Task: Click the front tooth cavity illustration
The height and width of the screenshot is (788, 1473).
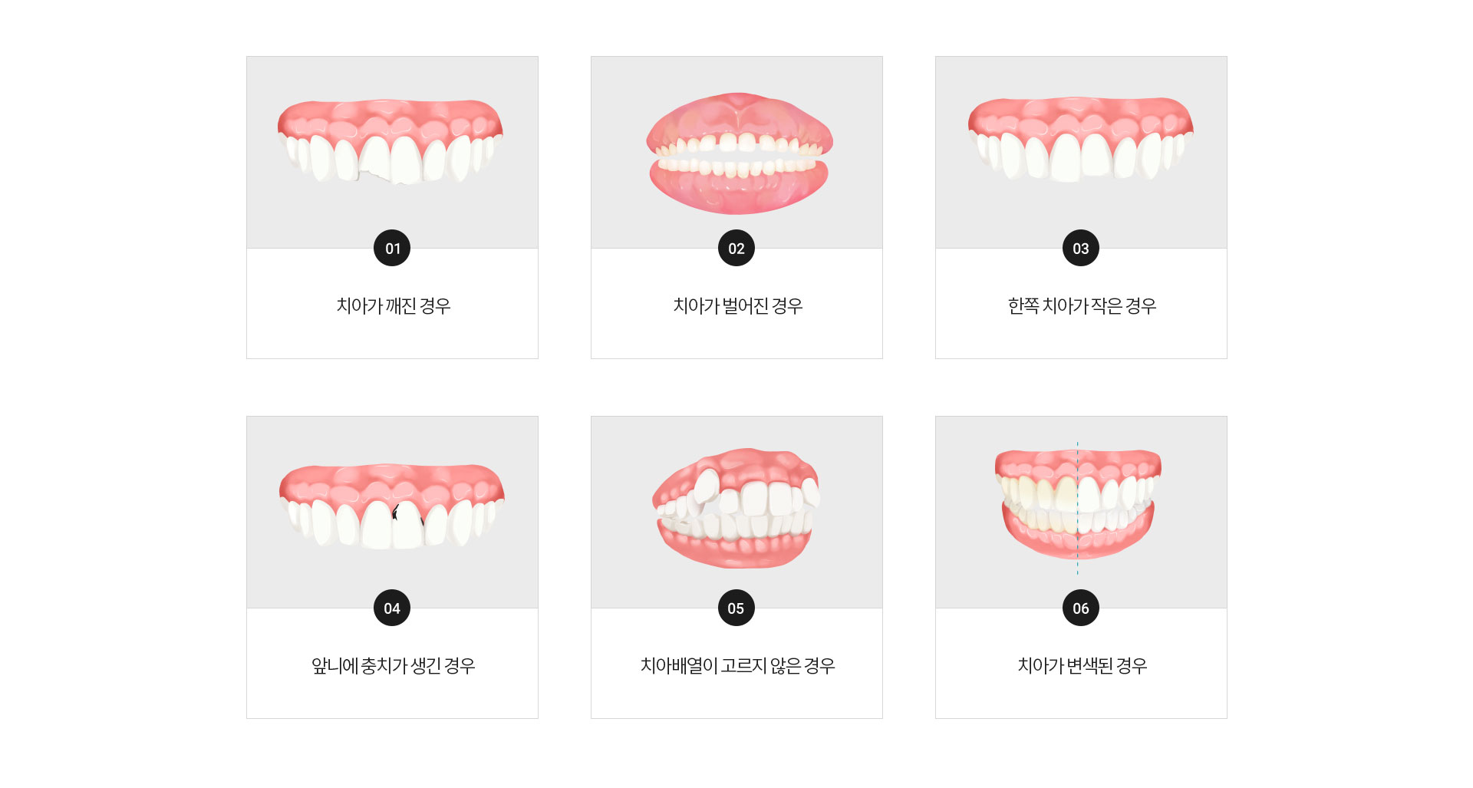Action: (391, 506)
